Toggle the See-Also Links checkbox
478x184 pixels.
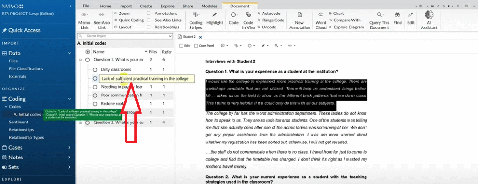point(148,20)
